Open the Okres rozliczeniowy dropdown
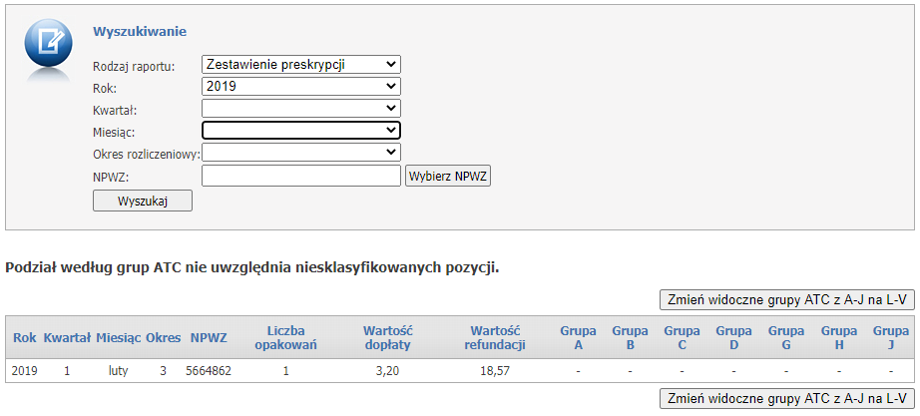 300,153
